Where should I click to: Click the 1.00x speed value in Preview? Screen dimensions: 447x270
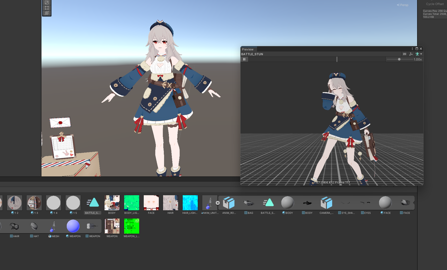coord(418,59)
